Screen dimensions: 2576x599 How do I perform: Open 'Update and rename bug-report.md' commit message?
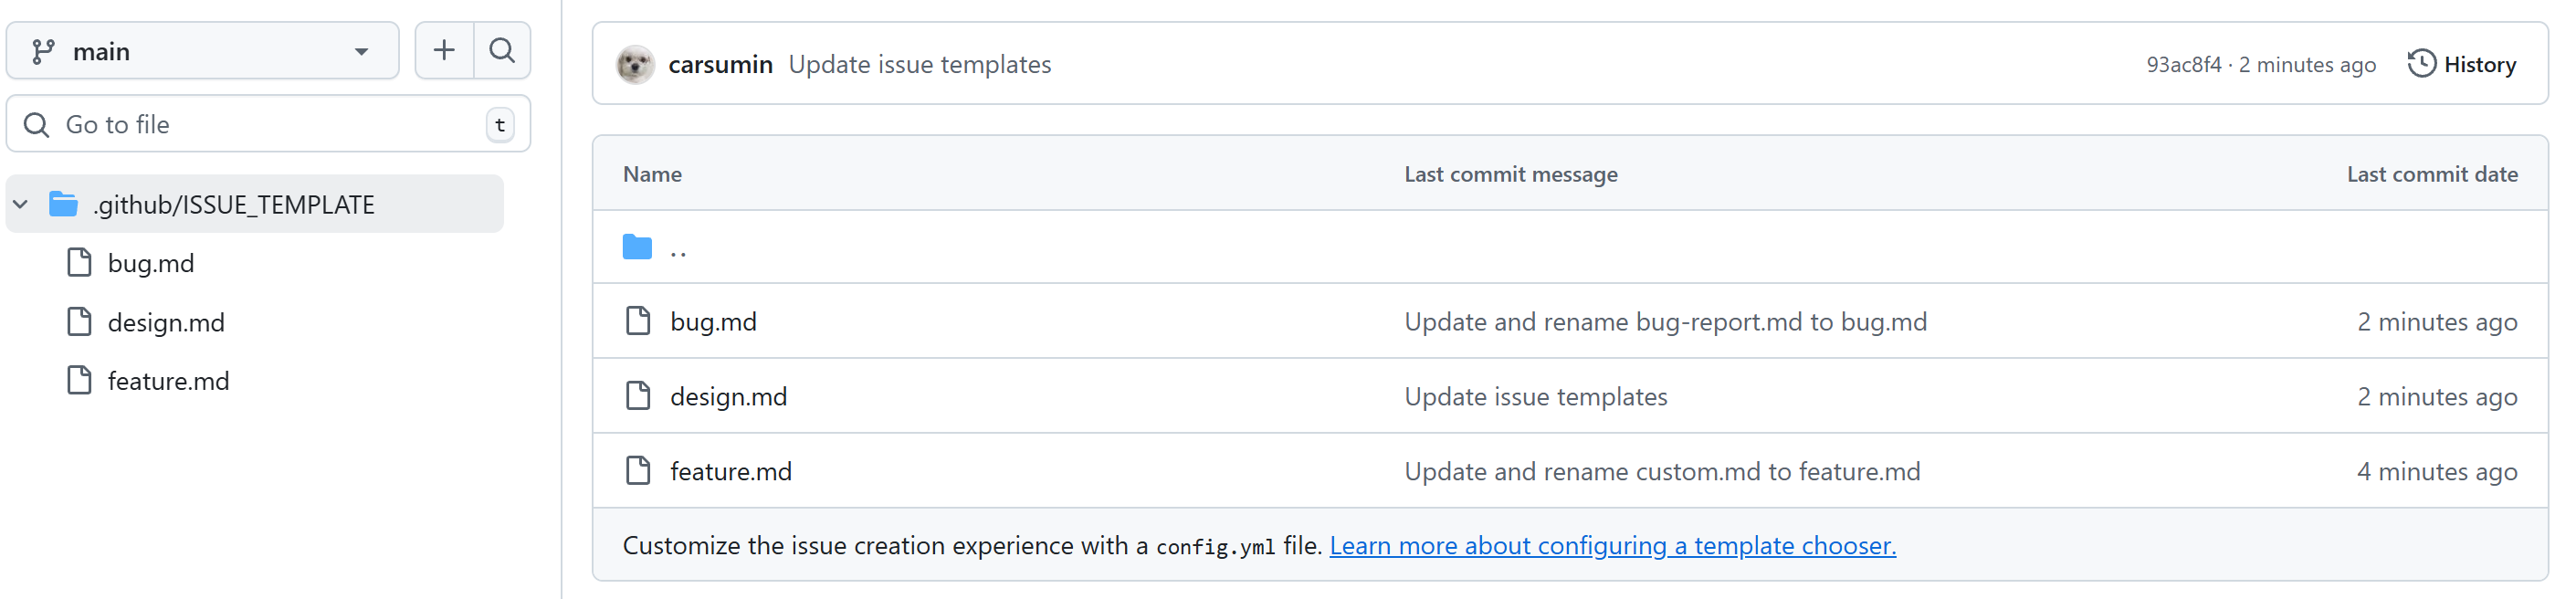click(1665, 322)
